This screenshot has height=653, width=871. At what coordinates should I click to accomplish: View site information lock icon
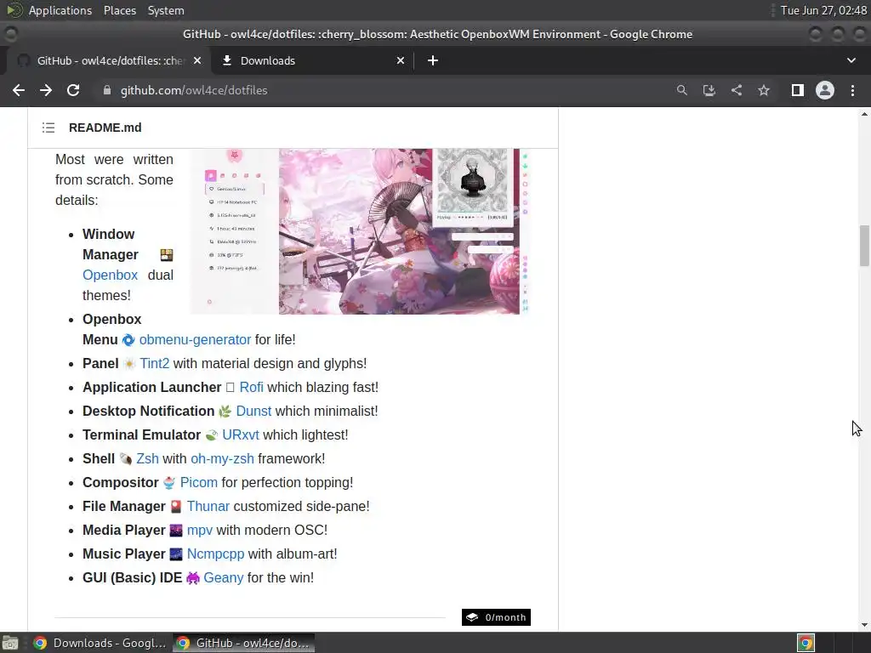click(106, 90)
